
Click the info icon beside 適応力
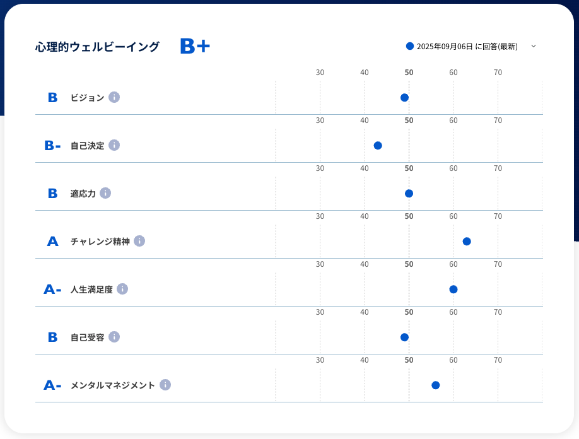coord(105,193)
